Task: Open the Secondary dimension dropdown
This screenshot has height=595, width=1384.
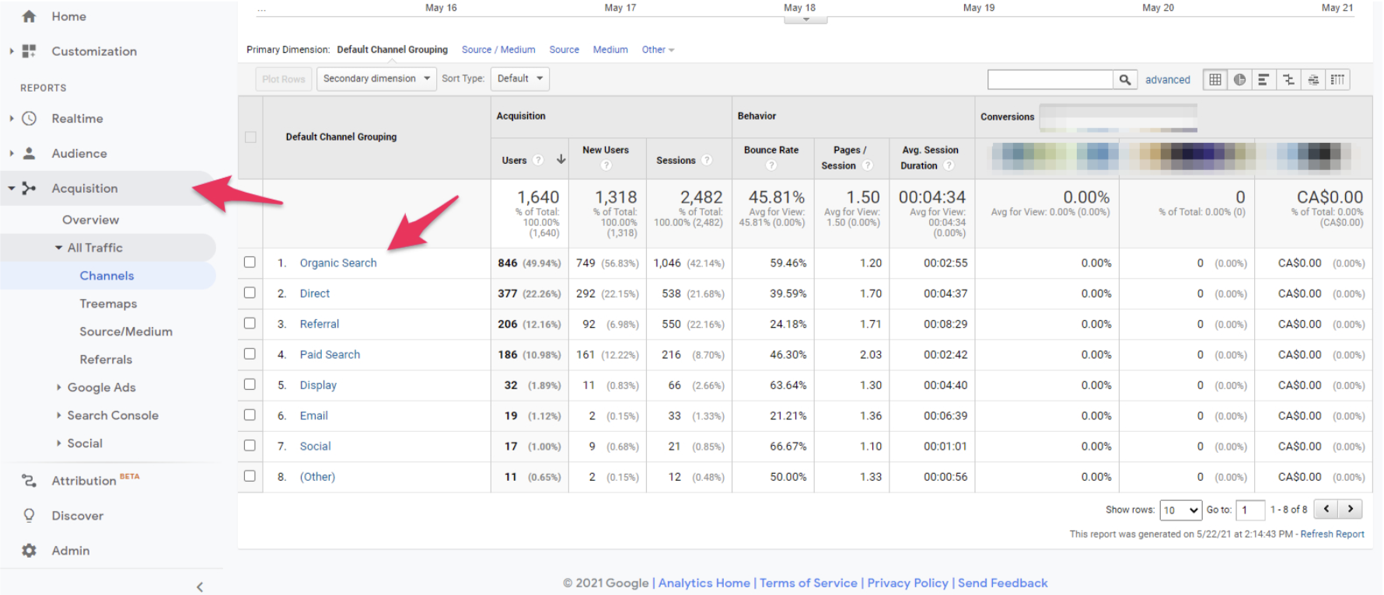Action: 376,78
